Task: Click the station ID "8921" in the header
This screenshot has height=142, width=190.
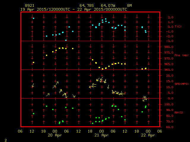Action: point(30,6)
